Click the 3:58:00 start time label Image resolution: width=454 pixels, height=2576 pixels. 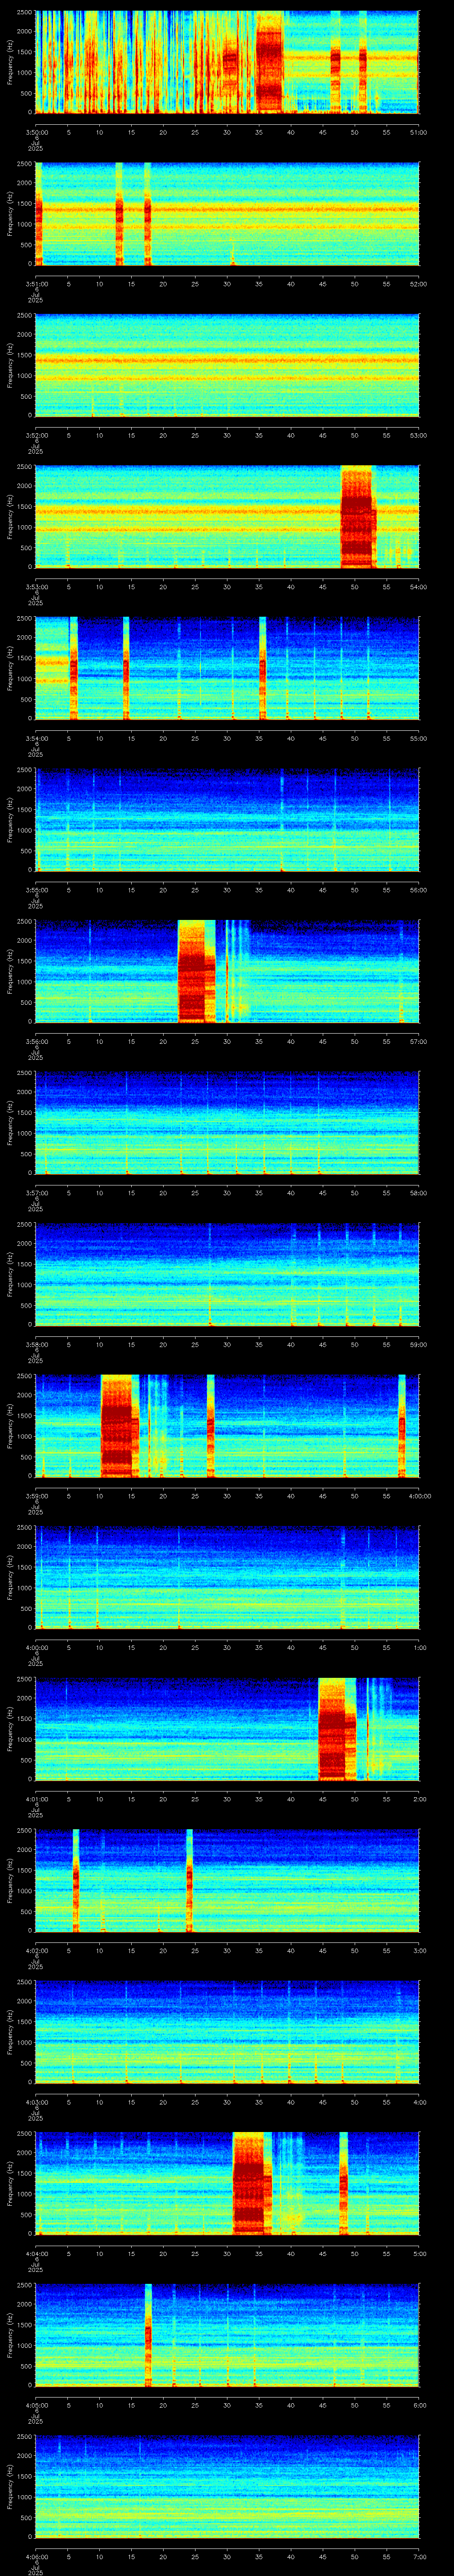(x=36, y=1344)
